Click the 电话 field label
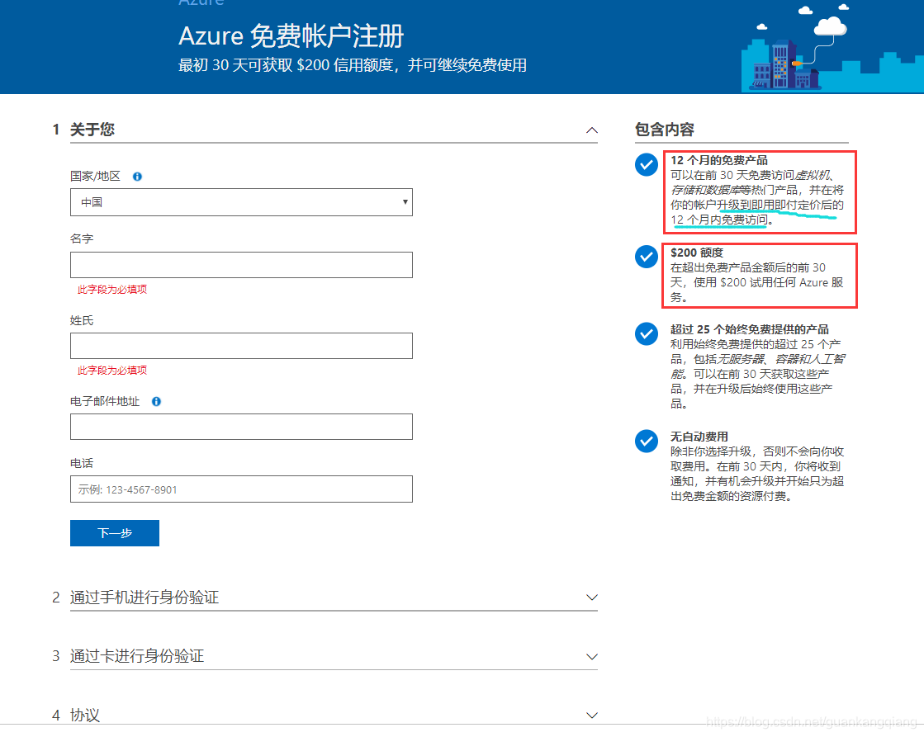Image resolution: width=924 pixels, height=737 pixels. pos(81,463)
